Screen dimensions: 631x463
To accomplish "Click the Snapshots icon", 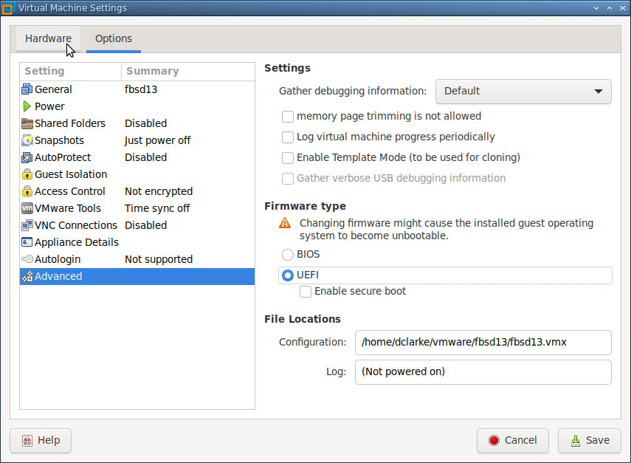I will (27, 140).
